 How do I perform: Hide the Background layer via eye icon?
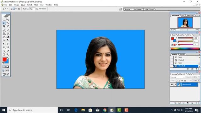point(172,84)
